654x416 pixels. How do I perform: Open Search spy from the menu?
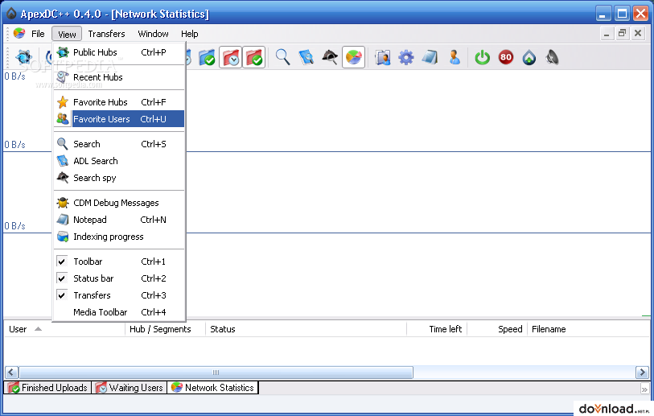coord(119,178)
